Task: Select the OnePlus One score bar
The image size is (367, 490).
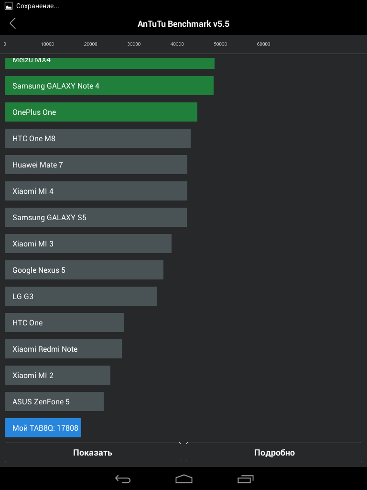Action: [x=101, y=112]
